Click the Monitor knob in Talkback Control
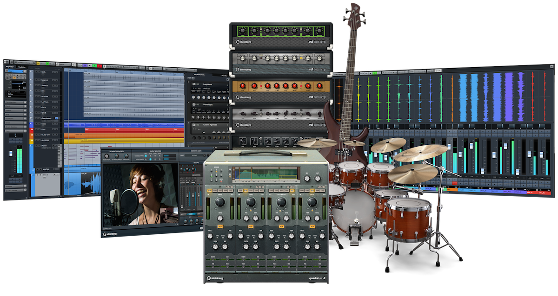The image size is (558, 296). click(126, 157)
